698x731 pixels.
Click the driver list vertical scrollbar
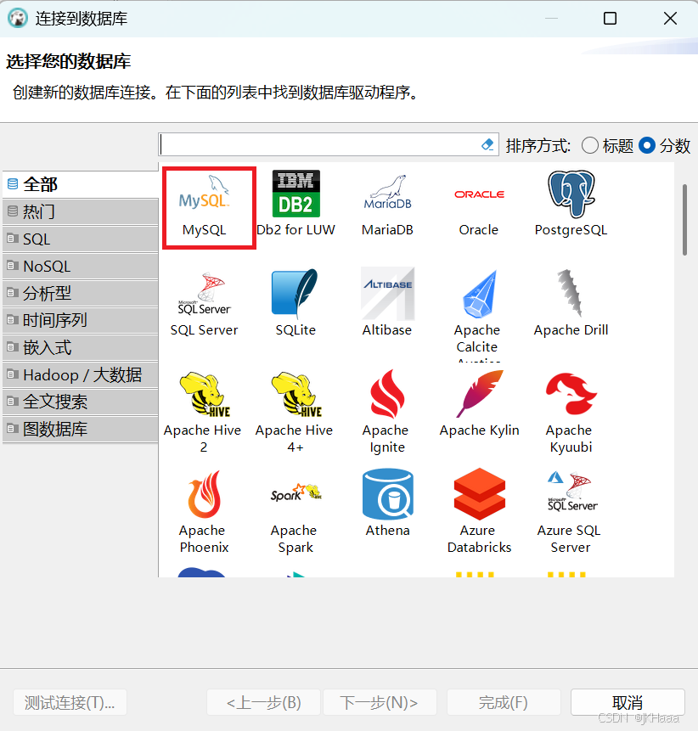point(684,220)
